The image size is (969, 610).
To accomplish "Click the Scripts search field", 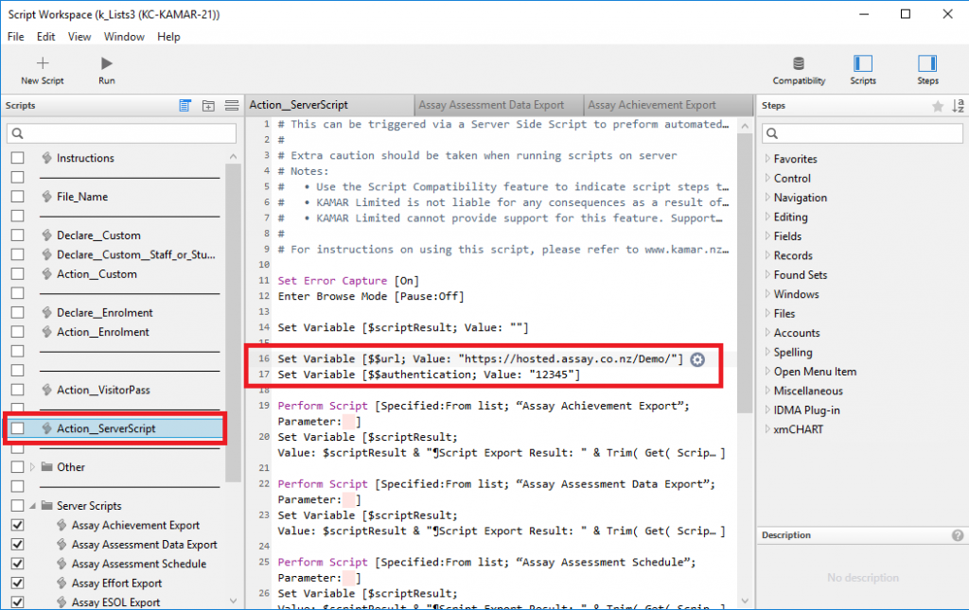I will pos(123,133).
